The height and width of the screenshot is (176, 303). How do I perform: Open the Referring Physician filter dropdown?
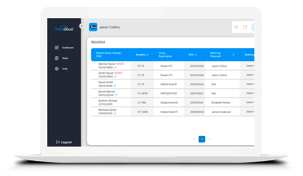(233, 55)
